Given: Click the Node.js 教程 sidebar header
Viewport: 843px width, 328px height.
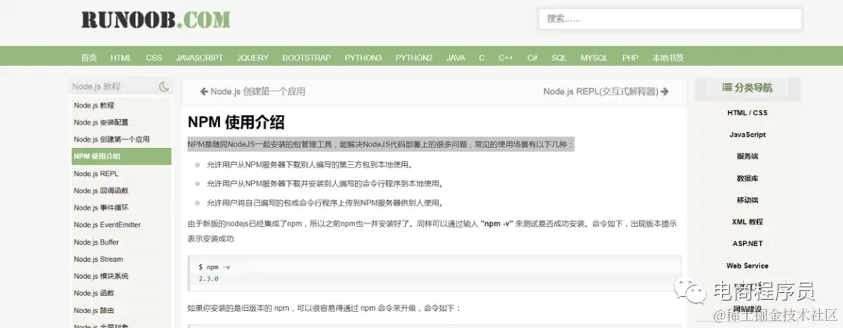Looking at the screenshot, I should [97, 86].
